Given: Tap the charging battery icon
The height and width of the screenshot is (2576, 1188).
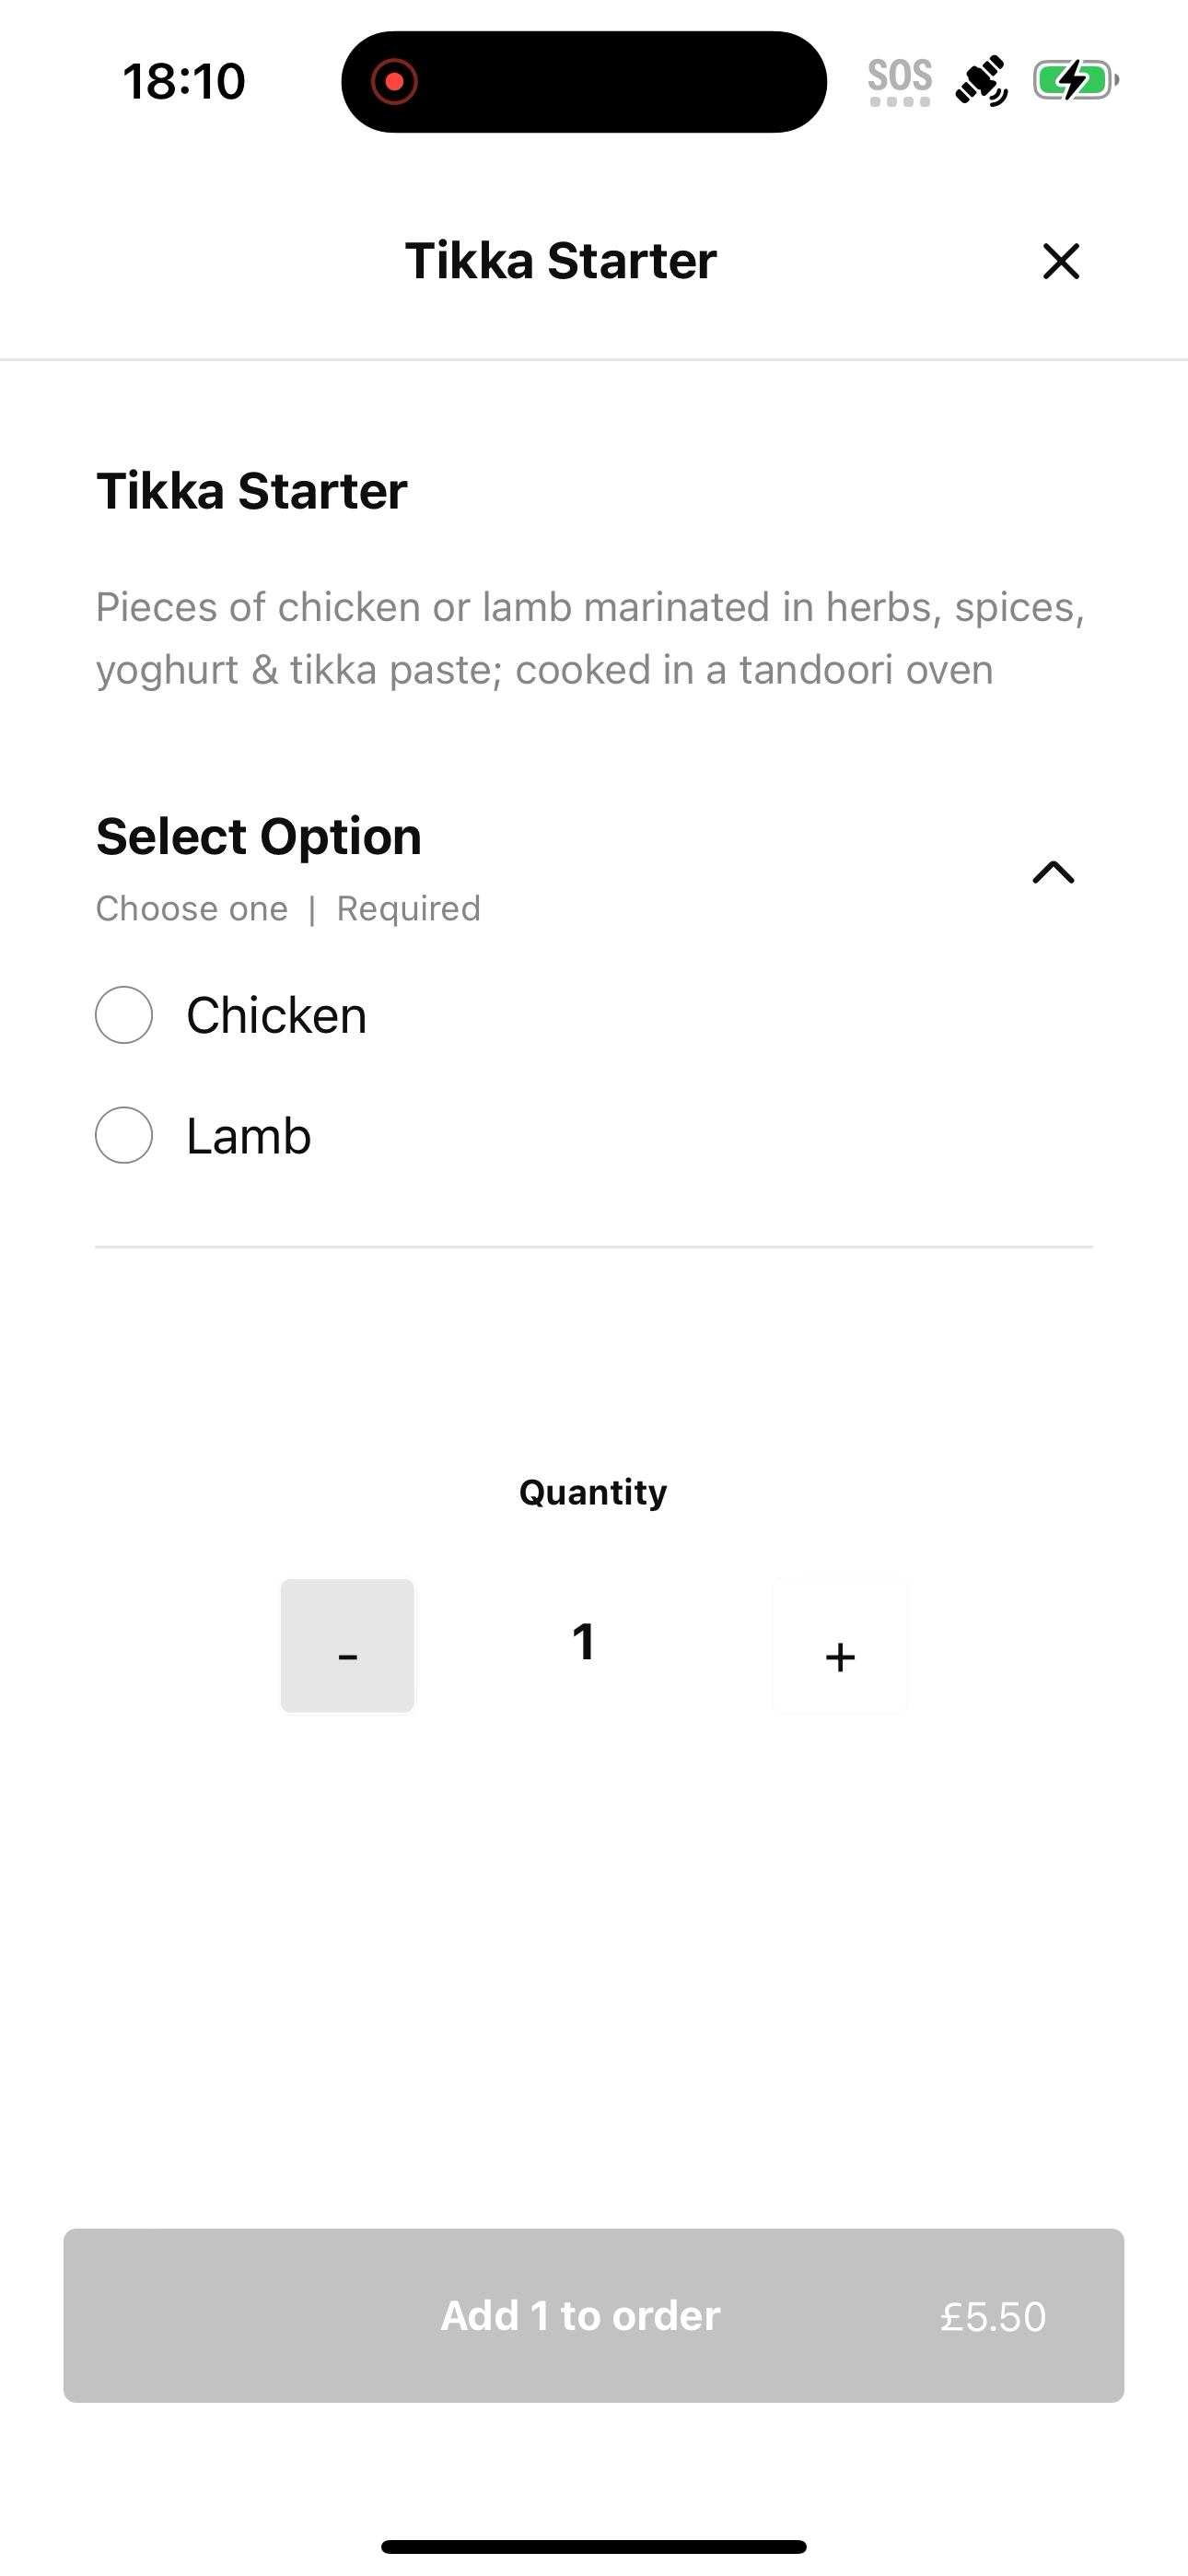Looking at the screenshot, I should coord(1075,81).
